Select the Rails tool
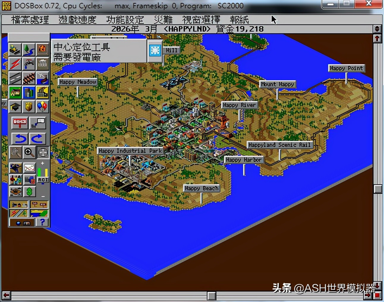The height and width of the screenshot is (302, 384). [29, 78]
